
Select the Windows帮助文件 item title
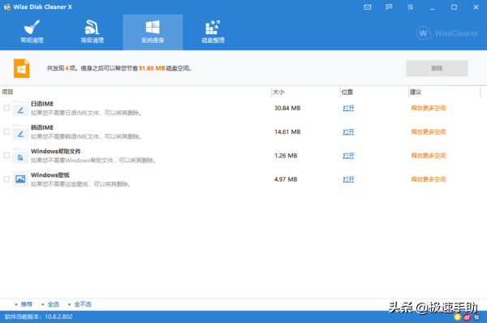(x=56, y=151)
